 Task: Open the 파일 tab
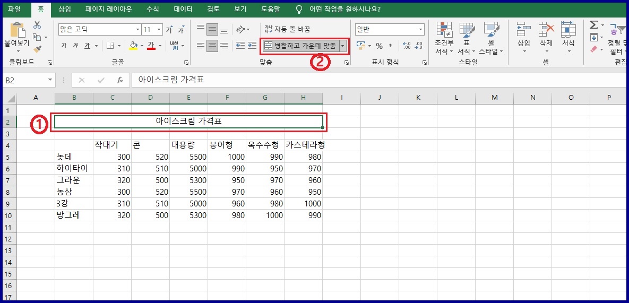click(x=14, y=9)
